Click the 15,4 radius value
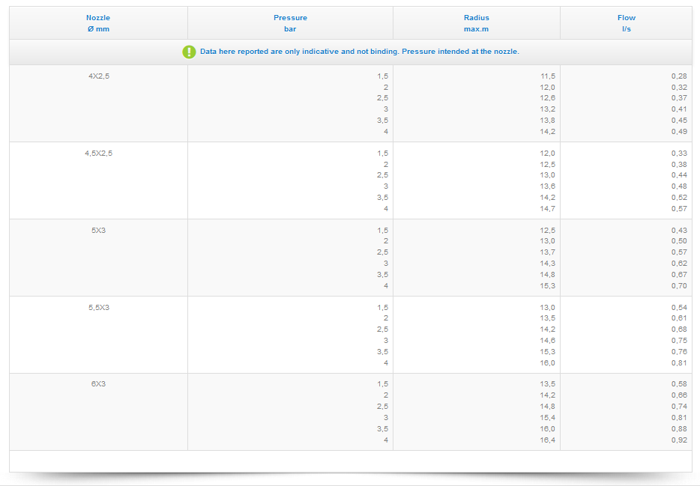The image size is (700, 486). (547, 418)
